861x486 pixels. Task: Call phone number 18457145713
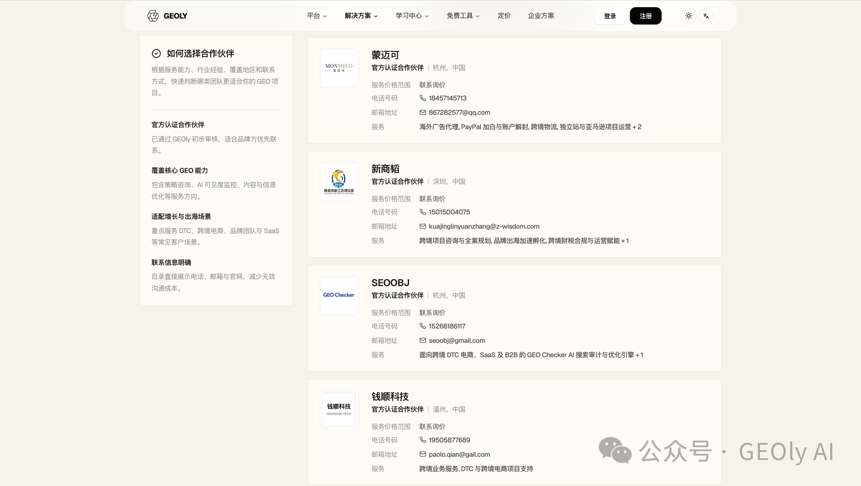pyautogui.click(x=448, y=98)
